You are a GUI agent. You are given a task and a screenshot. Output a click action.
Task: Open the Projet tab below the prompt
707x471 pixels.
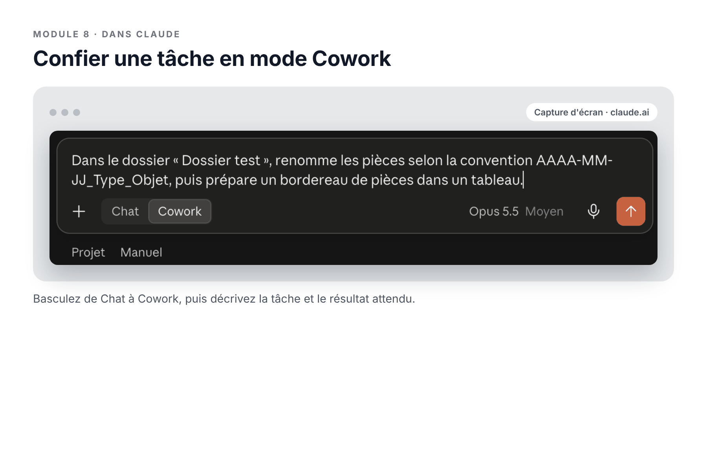tap(88, 252)
